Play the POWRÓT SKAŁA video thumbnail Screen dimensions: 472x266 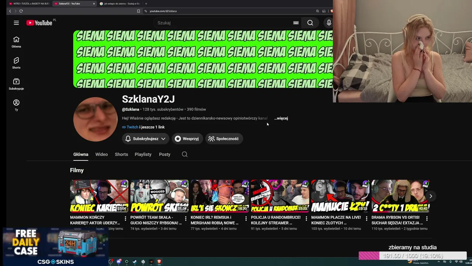159,196
